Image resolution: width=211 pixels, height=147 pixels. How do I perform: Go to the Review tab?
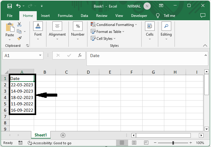[x=102, y=16]
